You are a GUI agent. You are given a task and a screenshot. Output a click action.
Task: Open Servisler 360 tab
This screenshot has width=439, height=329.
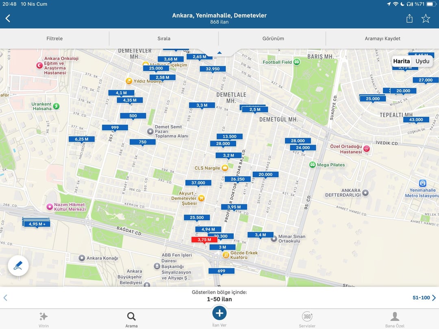coord(307,319)
